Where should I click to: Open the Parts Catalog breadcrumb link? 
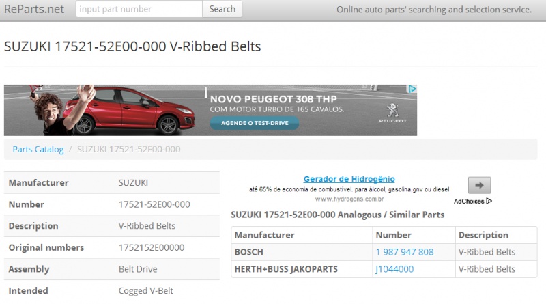click(38, 149)
